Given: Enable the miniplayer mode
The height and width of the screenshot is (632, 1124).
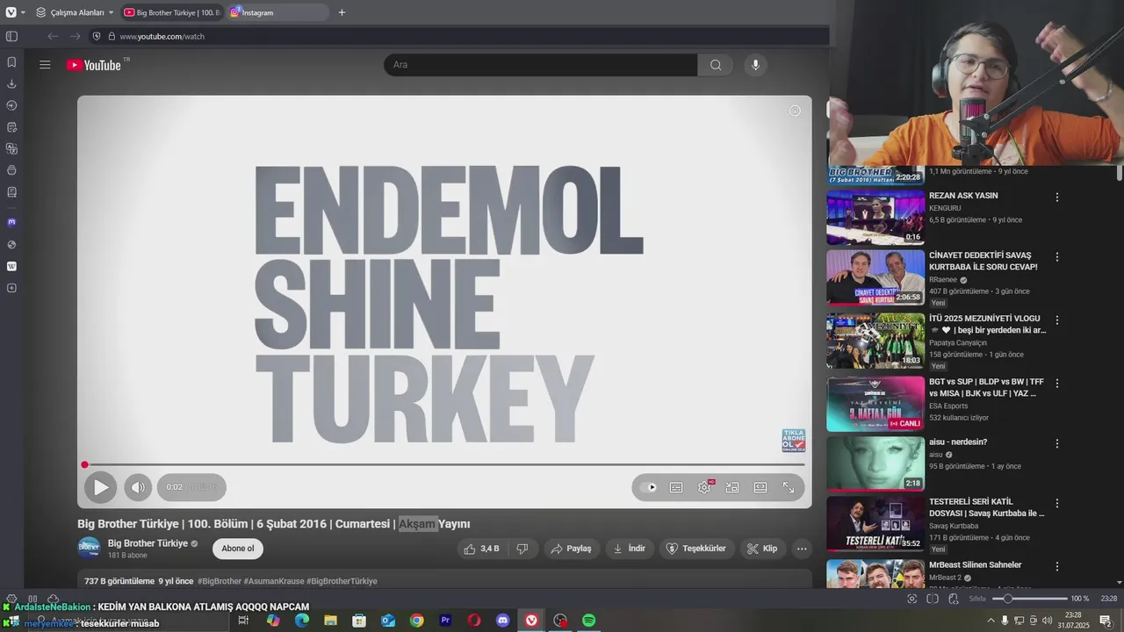Looking at the screenshot, I should point(732,487).
